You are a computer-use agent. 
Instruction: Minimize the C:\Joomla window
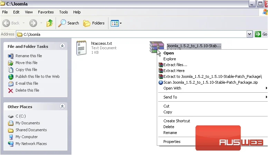point(252,4)
